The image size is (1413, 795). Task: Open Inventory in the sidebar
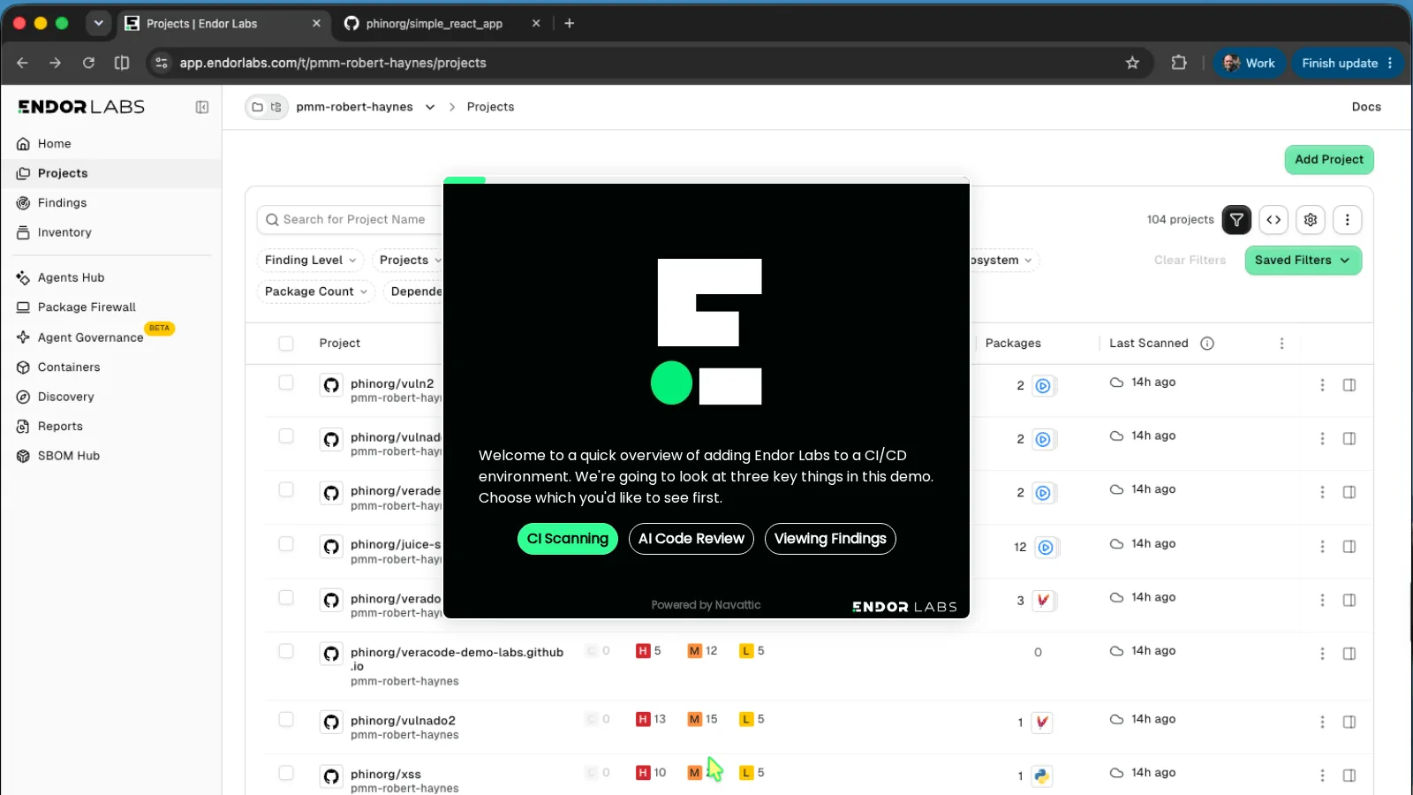[x=64, y=232]
